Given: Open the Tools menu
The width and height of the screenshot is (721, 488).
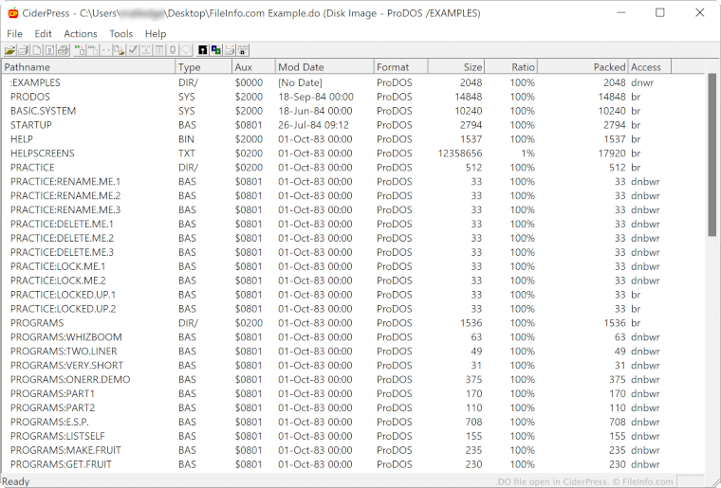Looking at the screenshot, I should pos(120,33).
